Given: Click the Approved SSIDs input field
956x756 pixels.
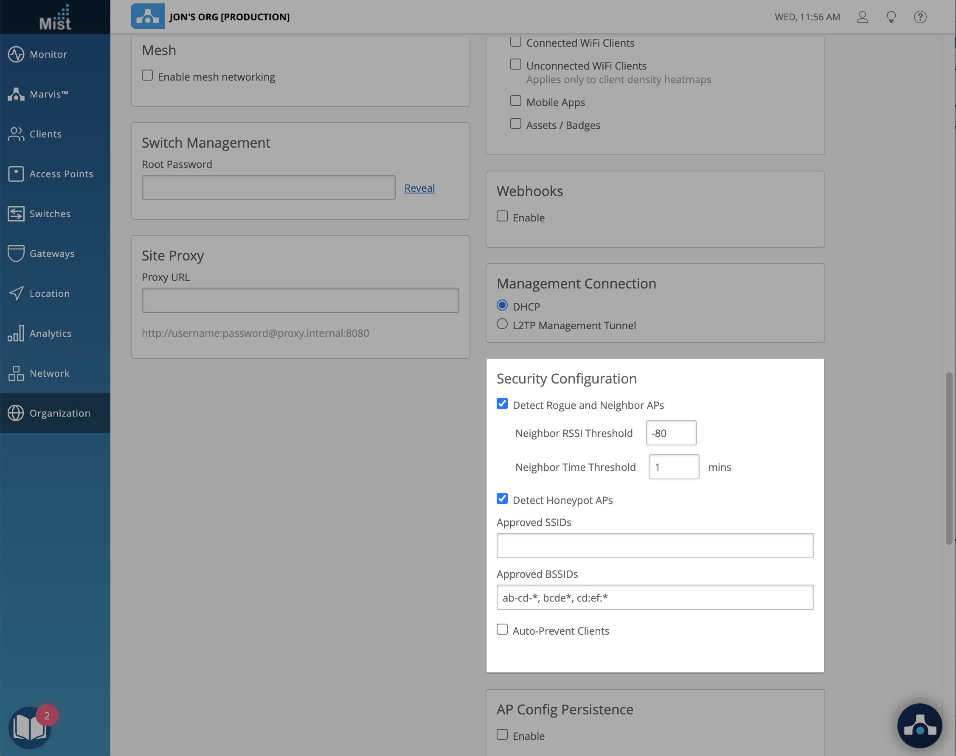Looking at the screenshot, I should 655,546.
